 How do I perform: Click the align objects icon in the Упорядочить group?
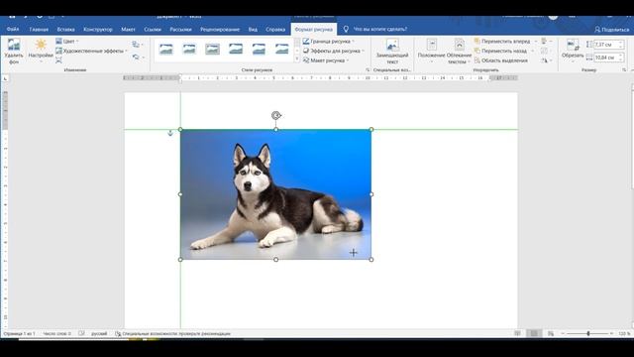click(546, 42)
